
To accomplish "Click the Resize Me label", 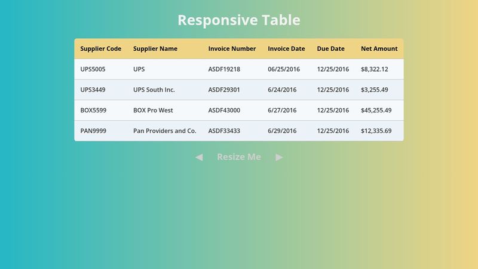I will click(x=239, y=157).
